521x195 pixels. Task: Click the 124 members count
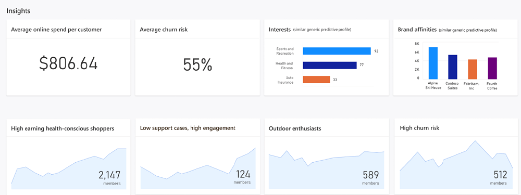(x=243, y=174)
